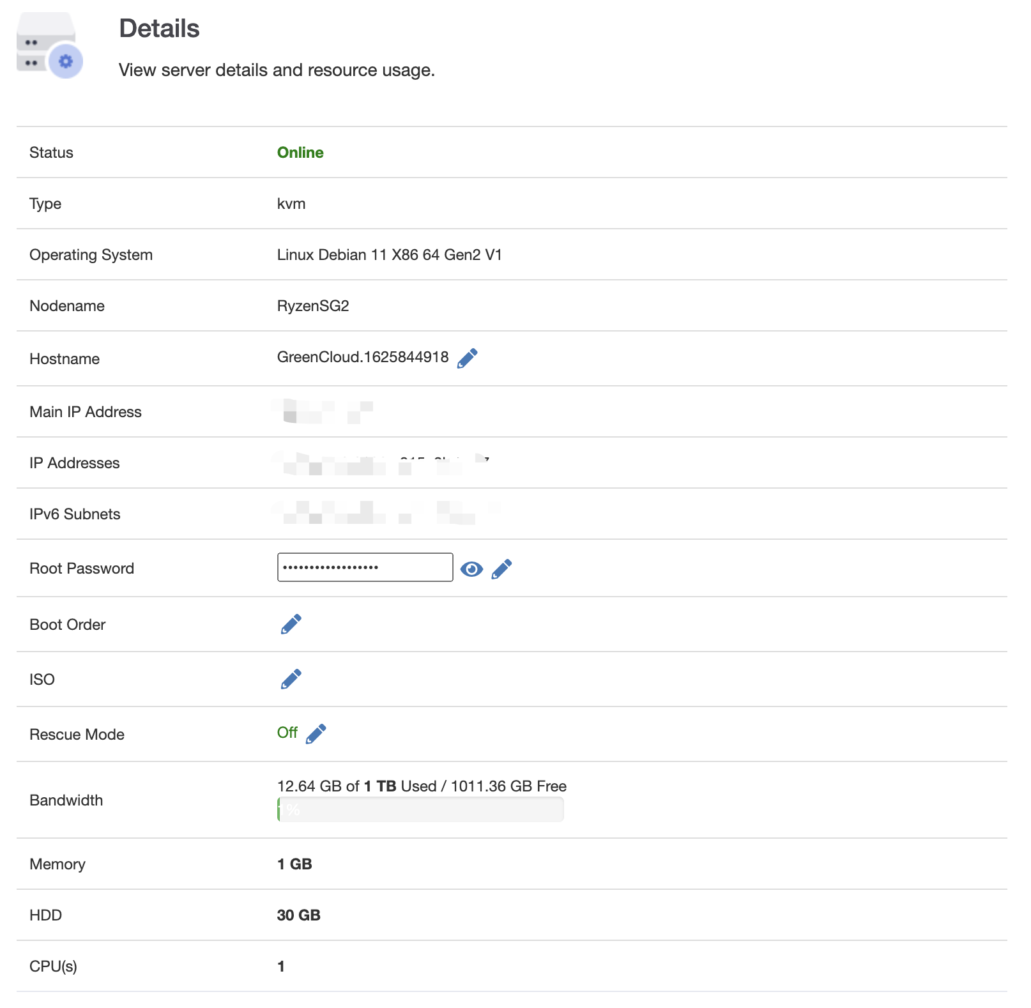Click the bandwidth usage progress bar

tap(420, 809)
